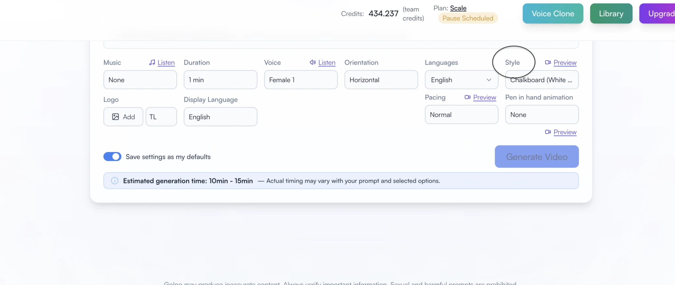Toggle Save settings as my defaults switch
This screenshot has width=675, height=285.
[112, 157]
